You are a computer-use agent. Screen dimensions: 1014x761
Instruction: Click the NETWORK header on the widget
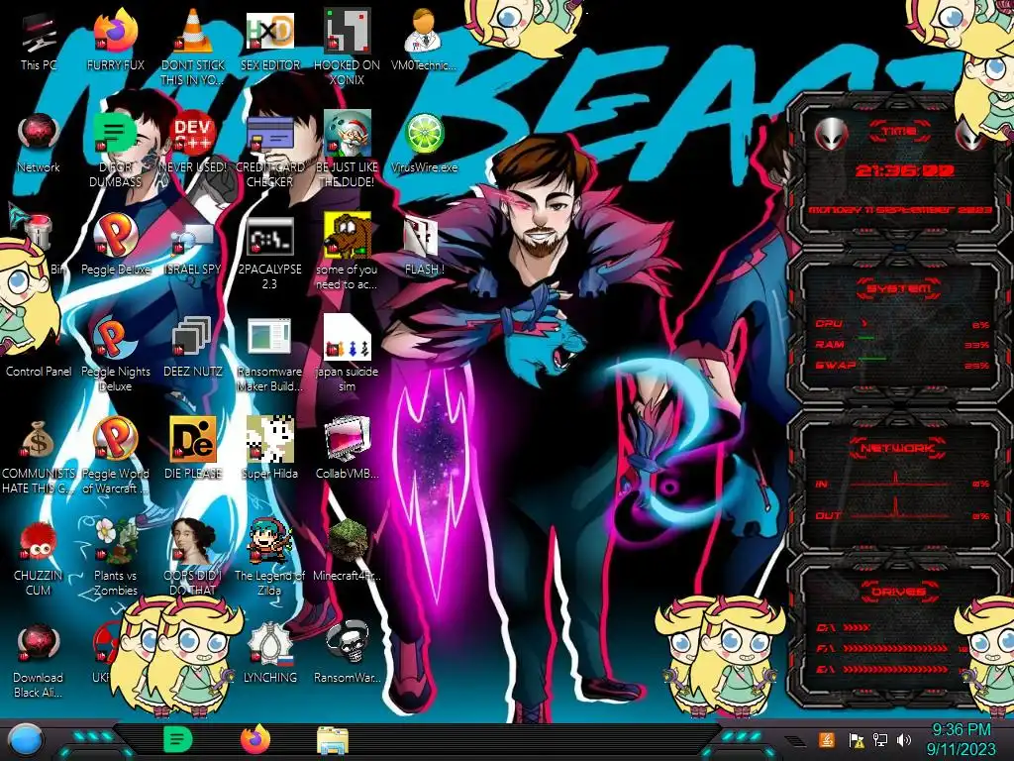pos(898,448)
